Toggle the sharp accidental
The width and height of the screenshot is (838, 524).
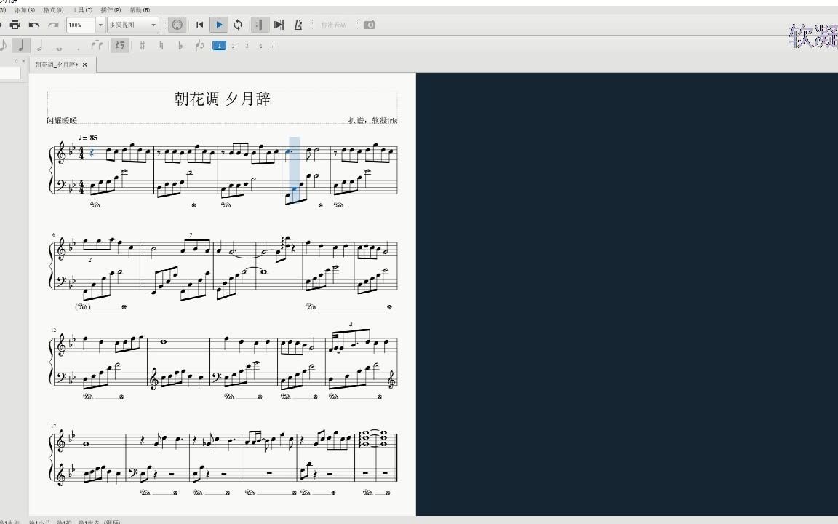point(142,45)
